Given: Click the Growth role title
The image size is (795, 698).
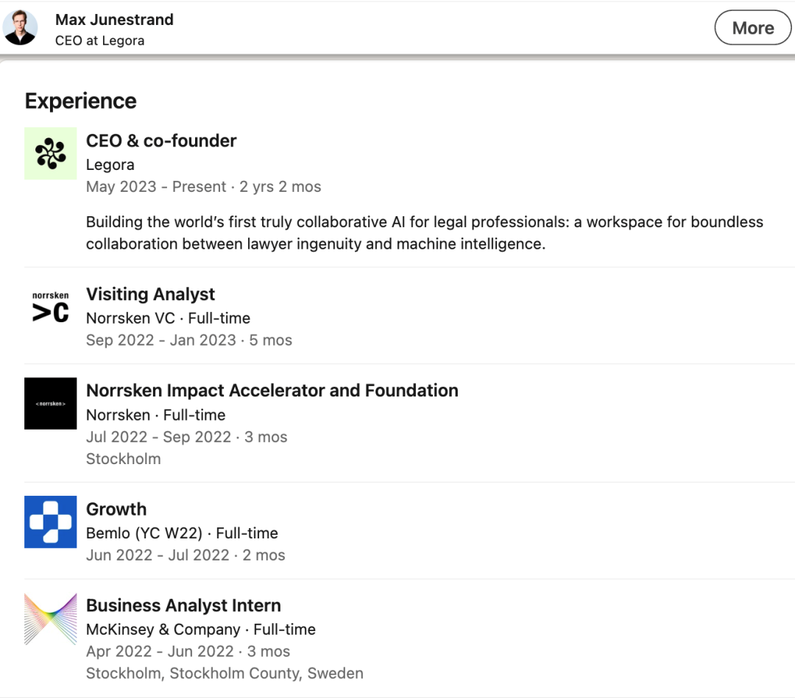Looking at the screenshot, I should 116,509.
